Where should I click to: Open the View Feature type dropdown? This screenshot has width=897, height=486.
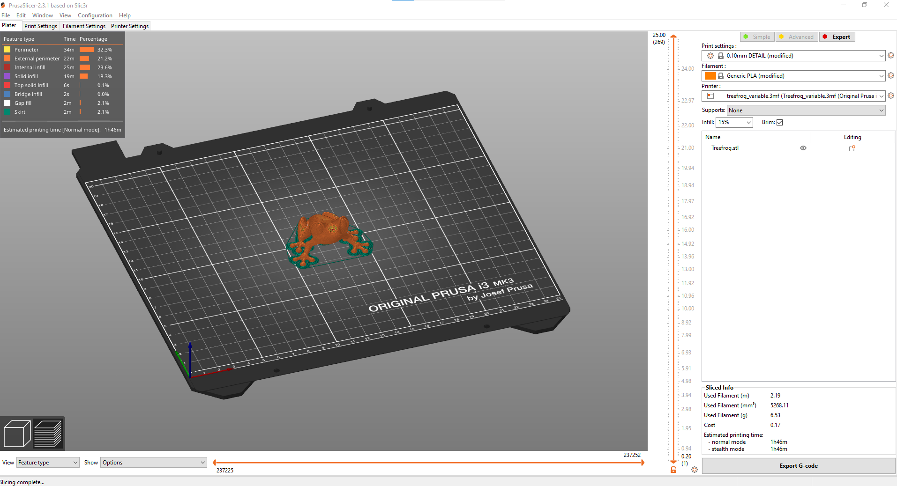pyautogui.click(x=48, y=463)
